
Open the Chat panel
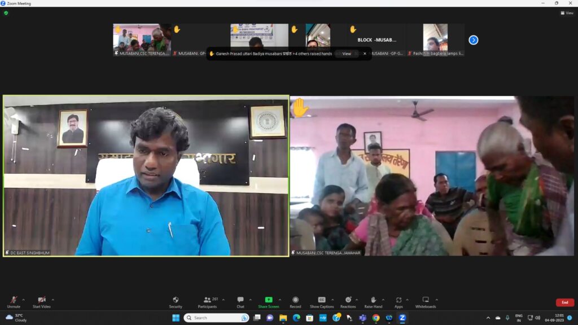pyautogui.click(x=240, y=302)
